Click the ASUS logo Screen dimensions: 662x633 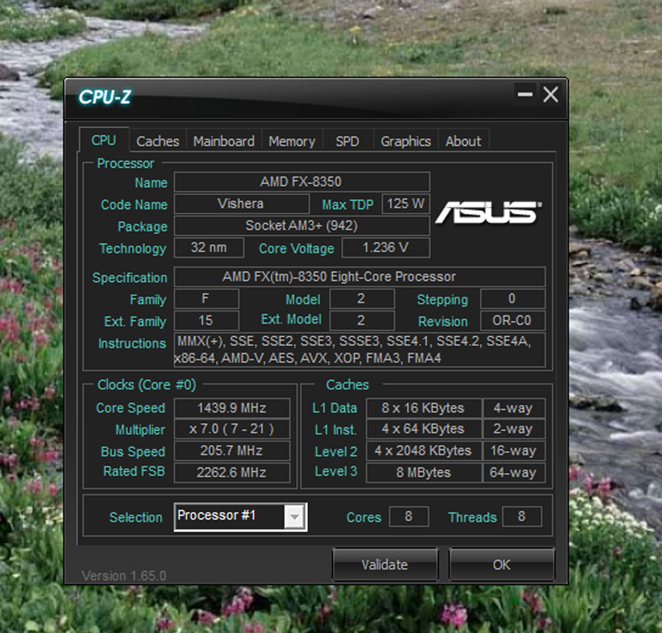[487, 211]
